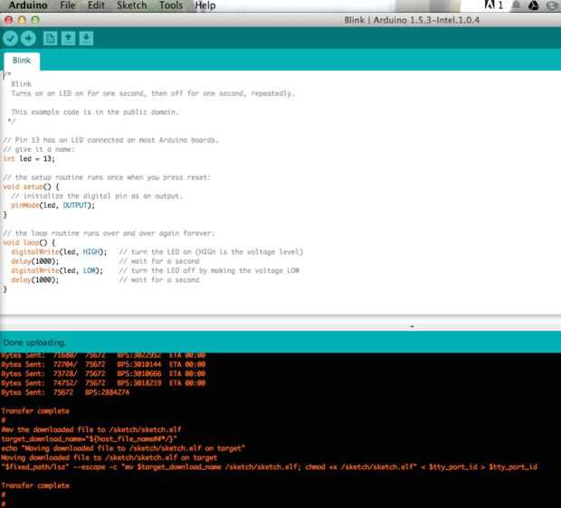Open a sketch with the Open icon

(x=68, y=38)
